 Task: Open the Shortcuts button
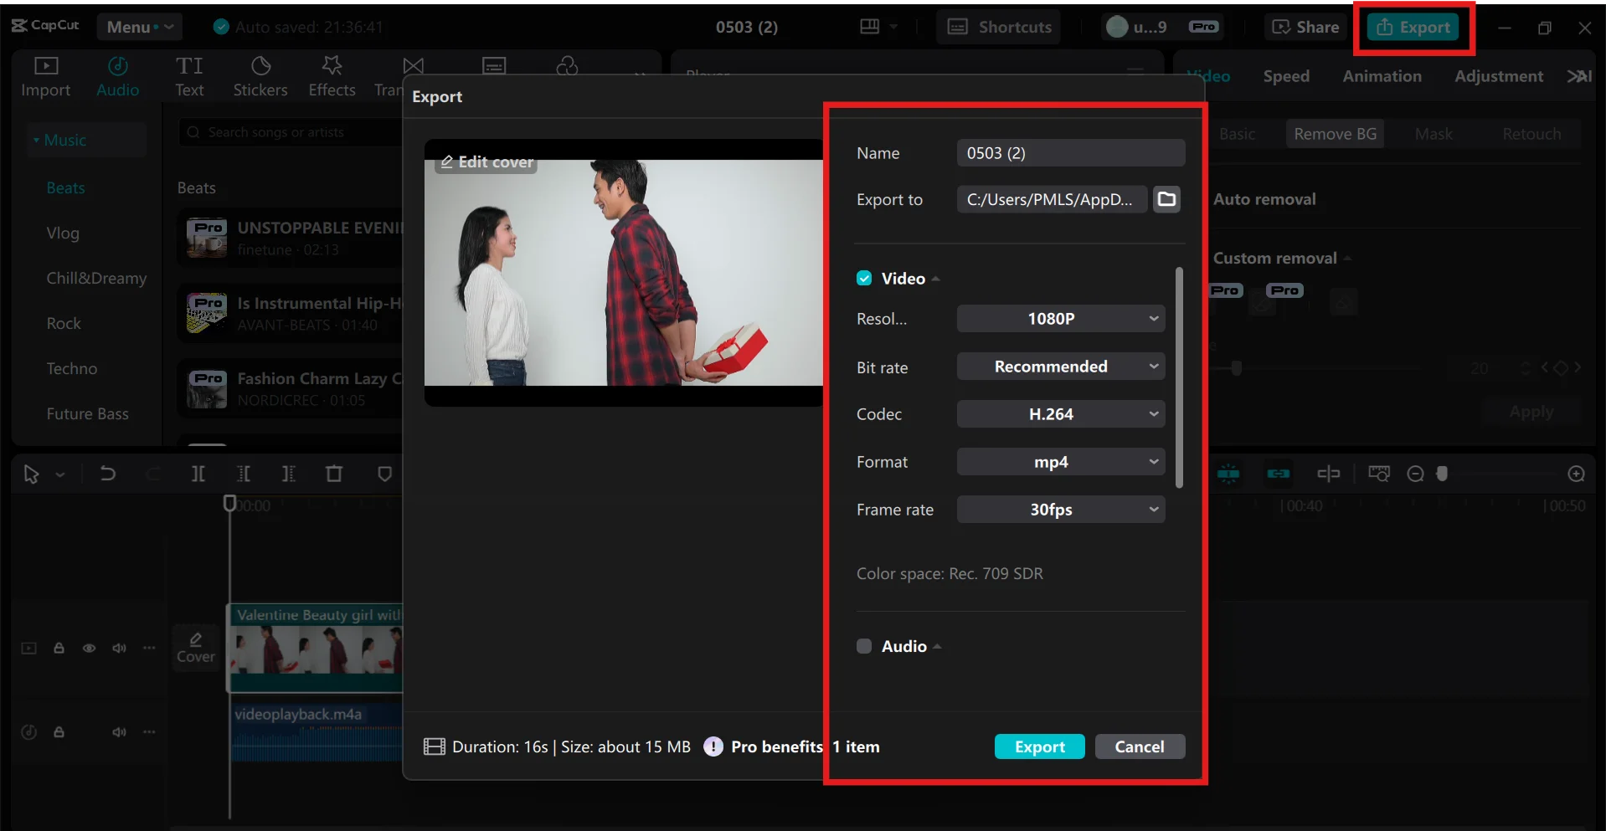[x=999, y=27]
